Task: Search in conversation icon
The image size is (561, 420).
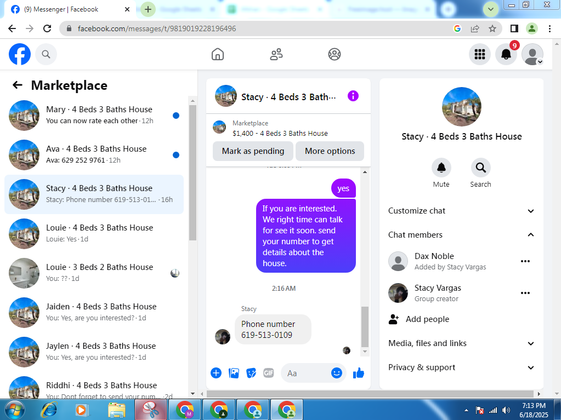Action: (480, 168)
